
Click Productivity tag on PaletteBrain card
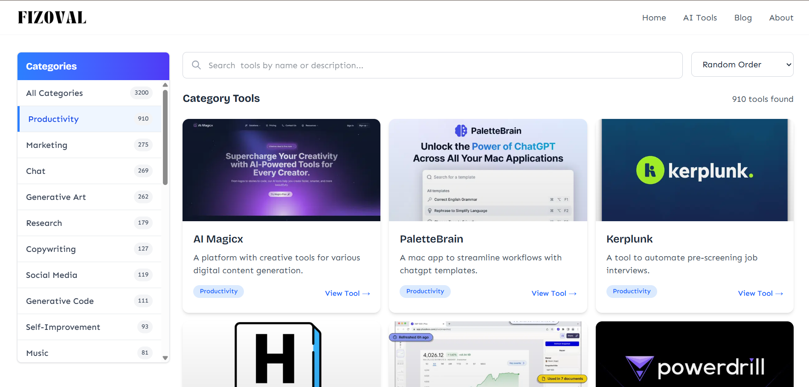[425, 291]
